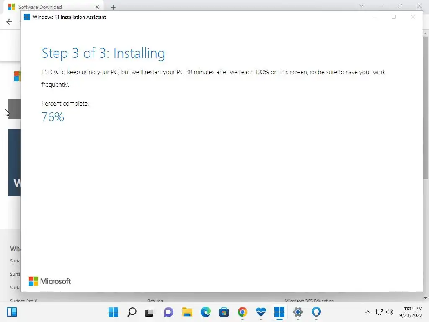Open Task View from taskbar
Viewport: 429px width, 322px height.
pos(150,312)
